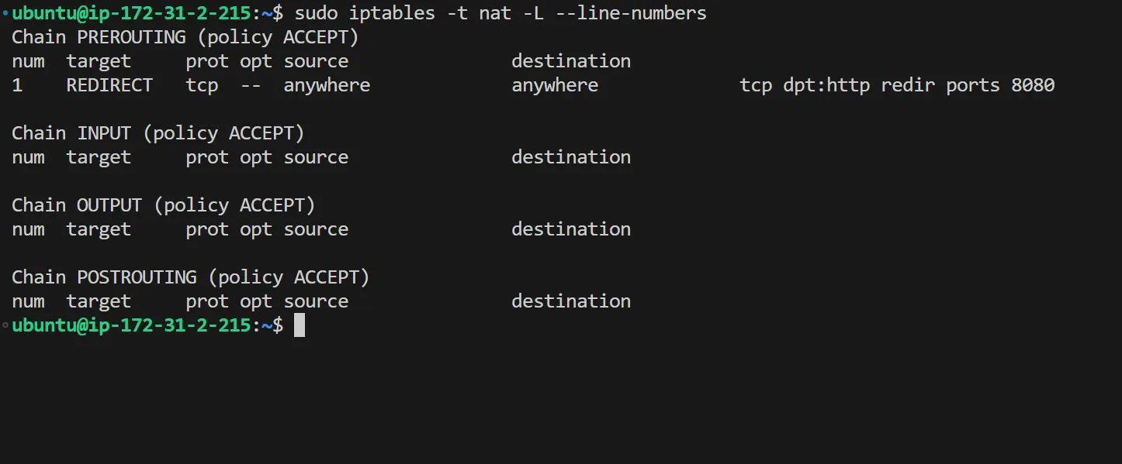Screen dimensions: 1122x464
Task: Click the 'target' header under Chain OUTPUT
Action: 99,229
